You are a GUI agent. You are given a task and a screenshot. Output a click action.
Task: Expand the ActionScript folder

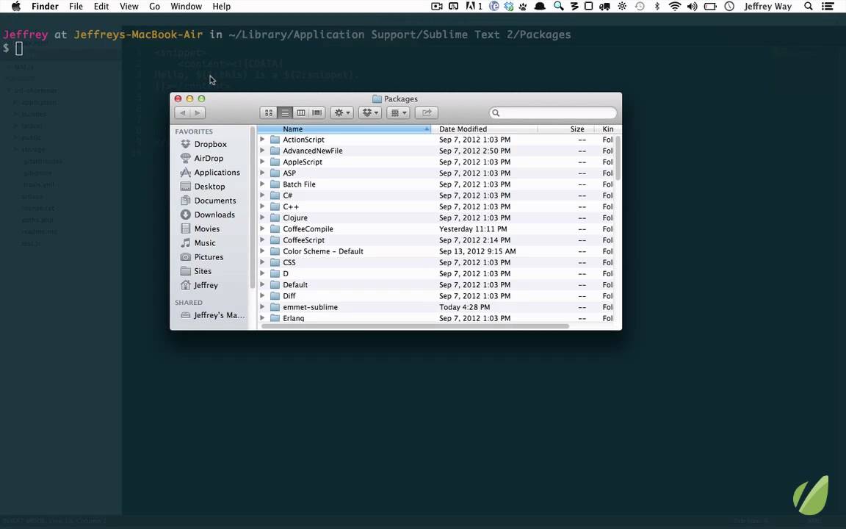262,140
